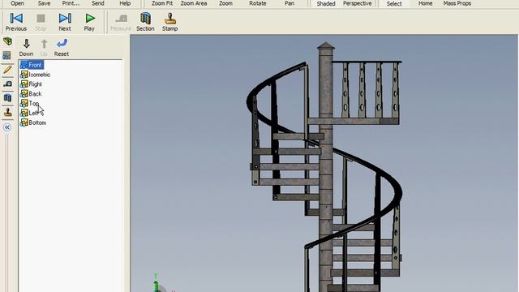Image resolution: width=519 pixels, height=292 pixels.
Task: Switch to the Top view
Action: (30, 103)
